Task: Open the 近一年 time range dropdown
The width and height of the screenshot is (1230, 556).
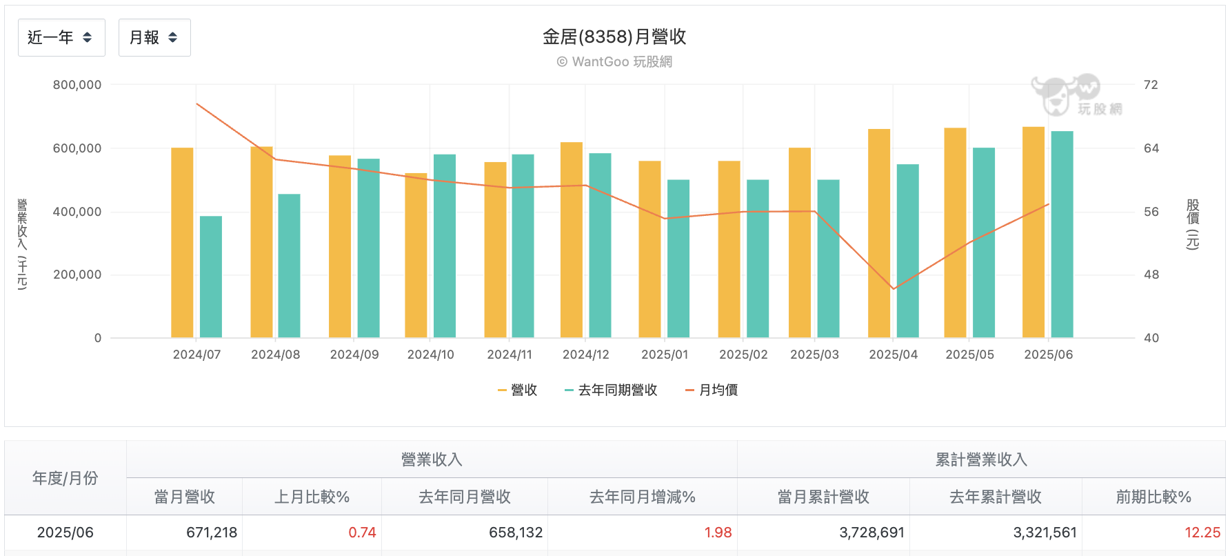Action: click(x=61, y=37)
